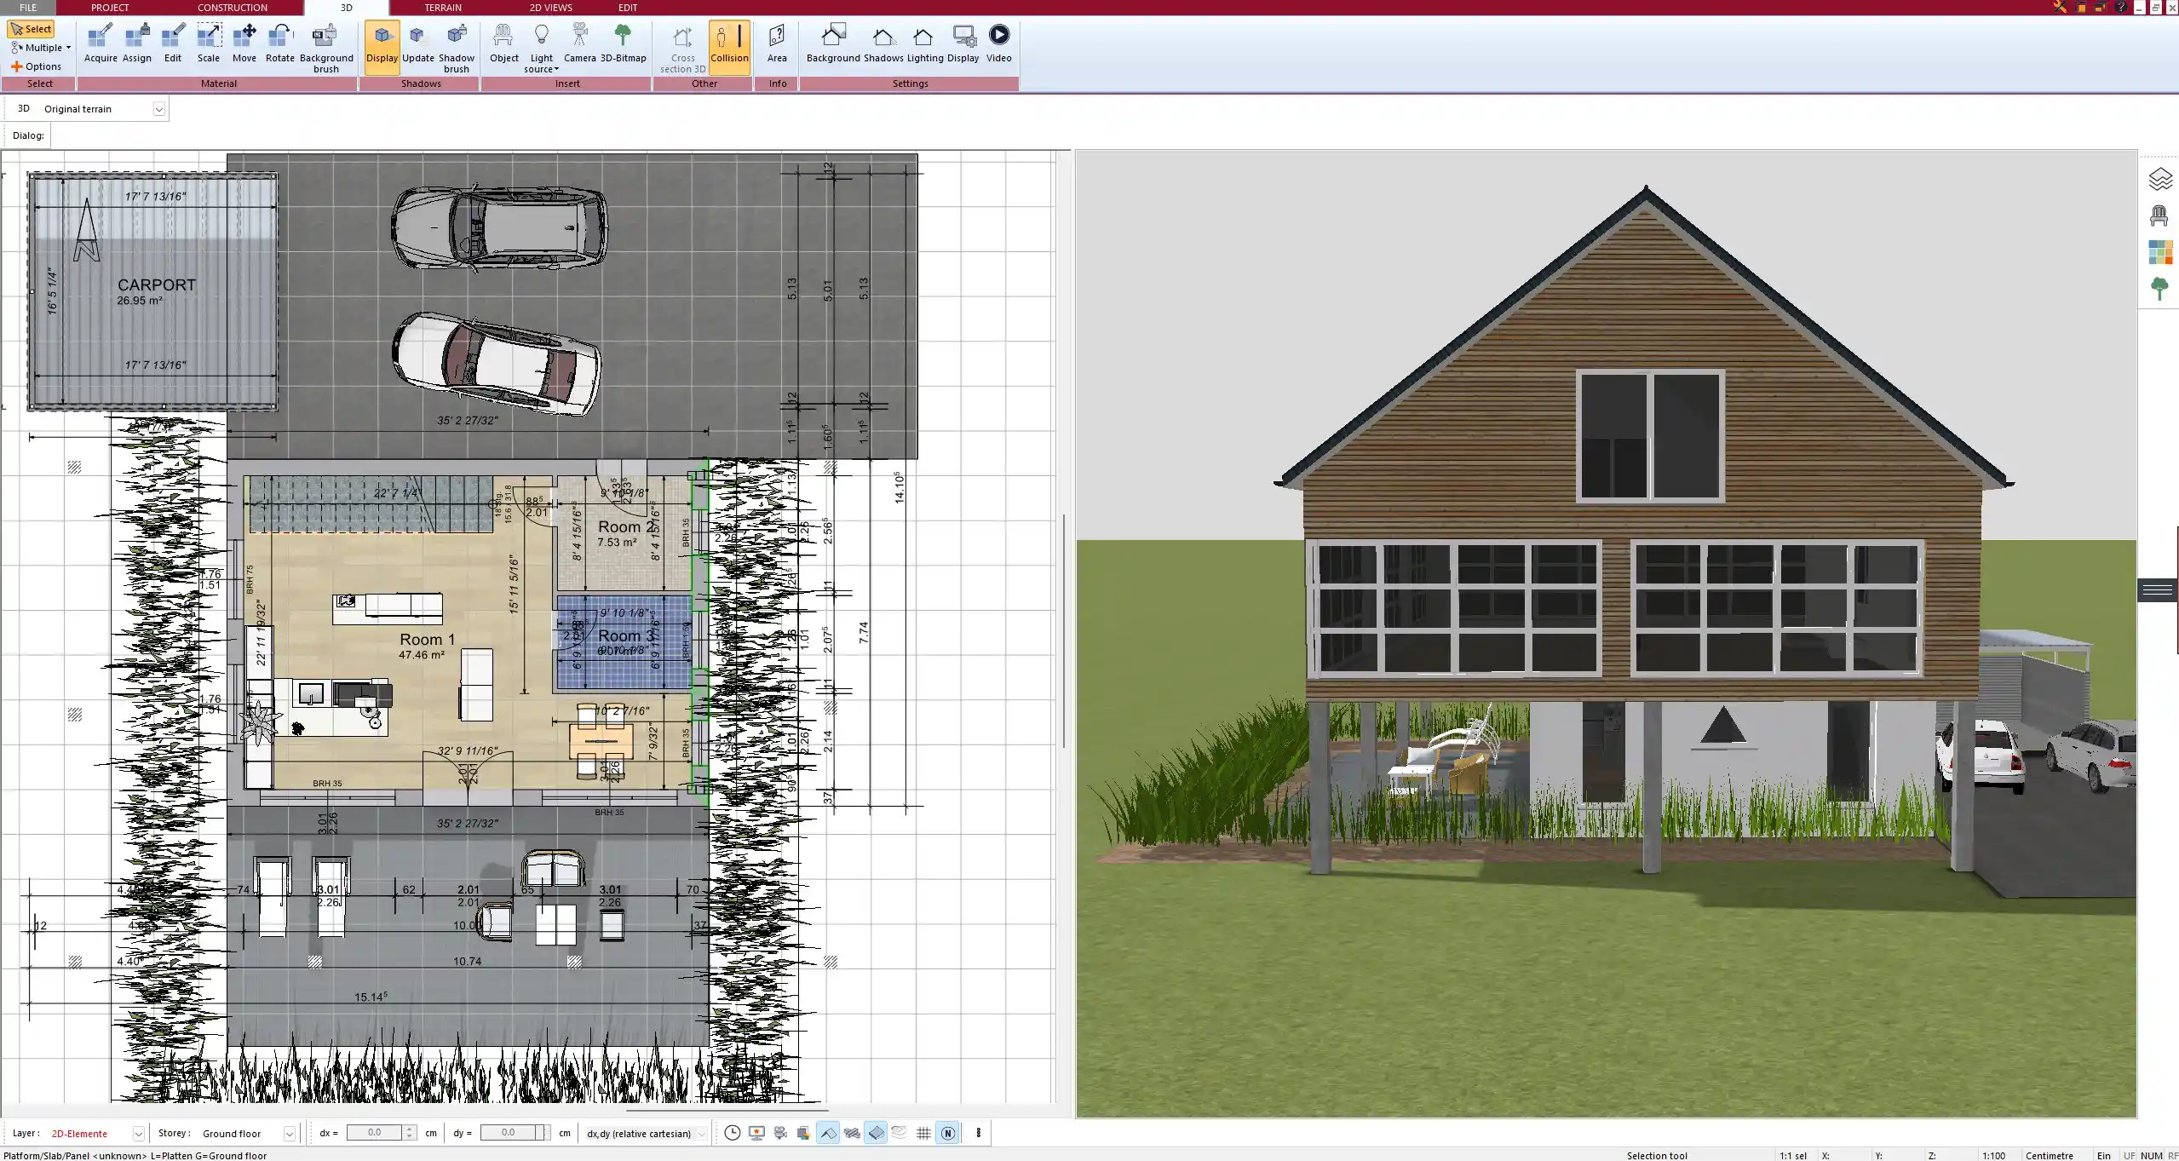Click the vertical scrollbar of the 2D plan view
Viewport: 2179px width, 1161px height.
(x=1064, y=630)
